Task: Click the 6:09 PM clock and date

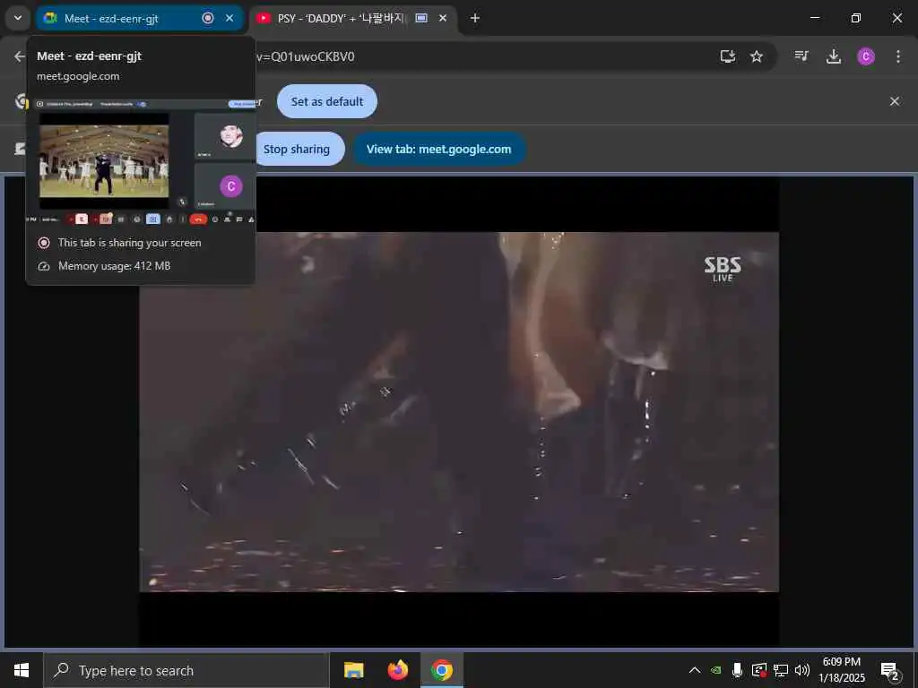Action: click(842, 670)
